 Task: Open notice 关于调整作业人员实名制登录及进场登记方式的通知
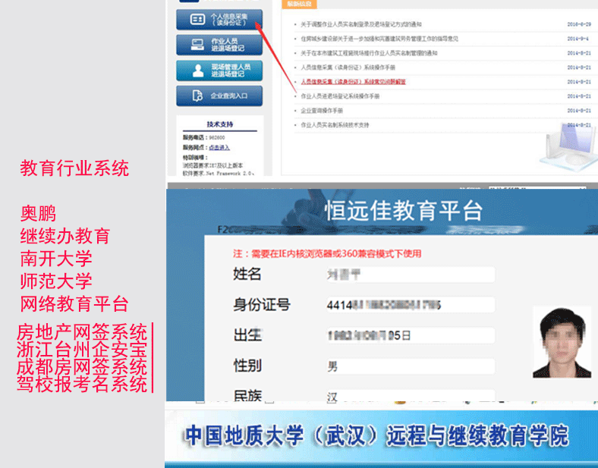pyautogui.click(x=360, y=24)
